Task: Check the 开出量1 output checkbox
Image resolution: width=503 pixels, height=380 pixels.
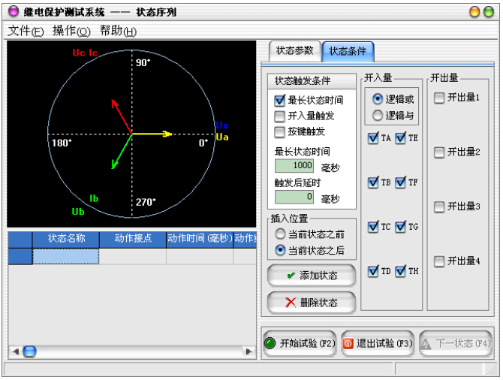Action: (x=439, y=98)
